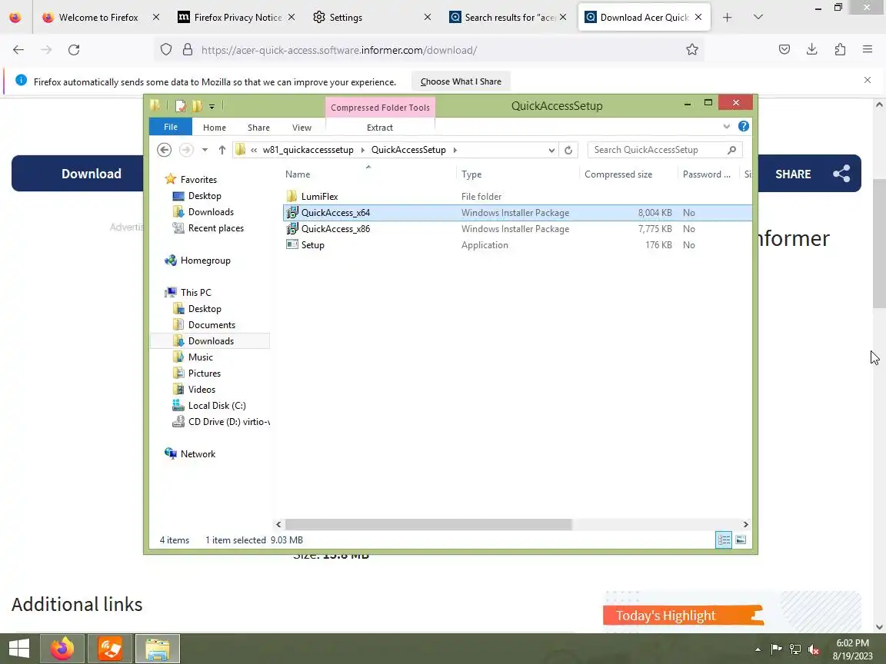List all tabs chevron in Firefox
886x664 pixels.
[x=758, y=18]
